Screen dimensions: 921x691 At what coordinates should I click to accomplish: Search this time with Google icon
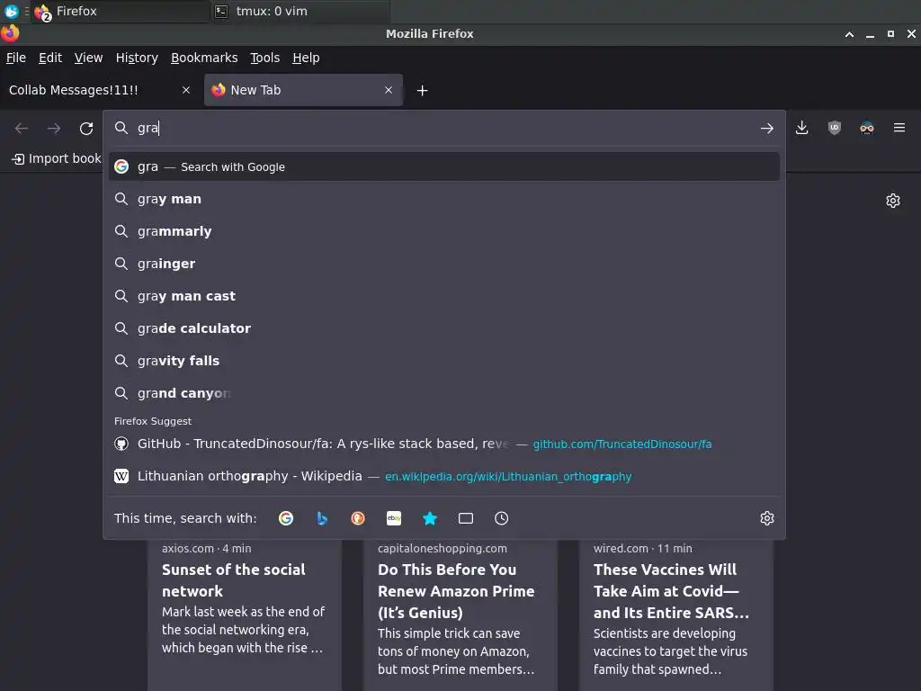tap(286, 518)
